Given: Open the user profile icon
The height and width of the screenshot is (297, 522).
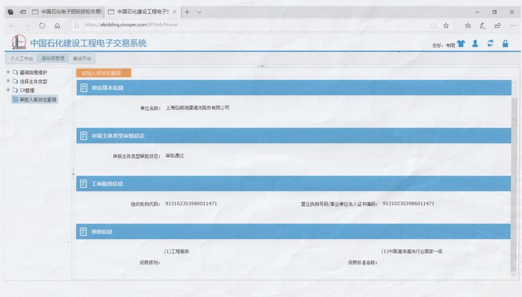Looking at the screenshot, I should point(475,43).
